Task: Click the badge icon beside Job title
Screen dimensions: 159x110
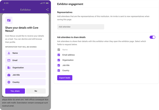Action: click(9, 75)
